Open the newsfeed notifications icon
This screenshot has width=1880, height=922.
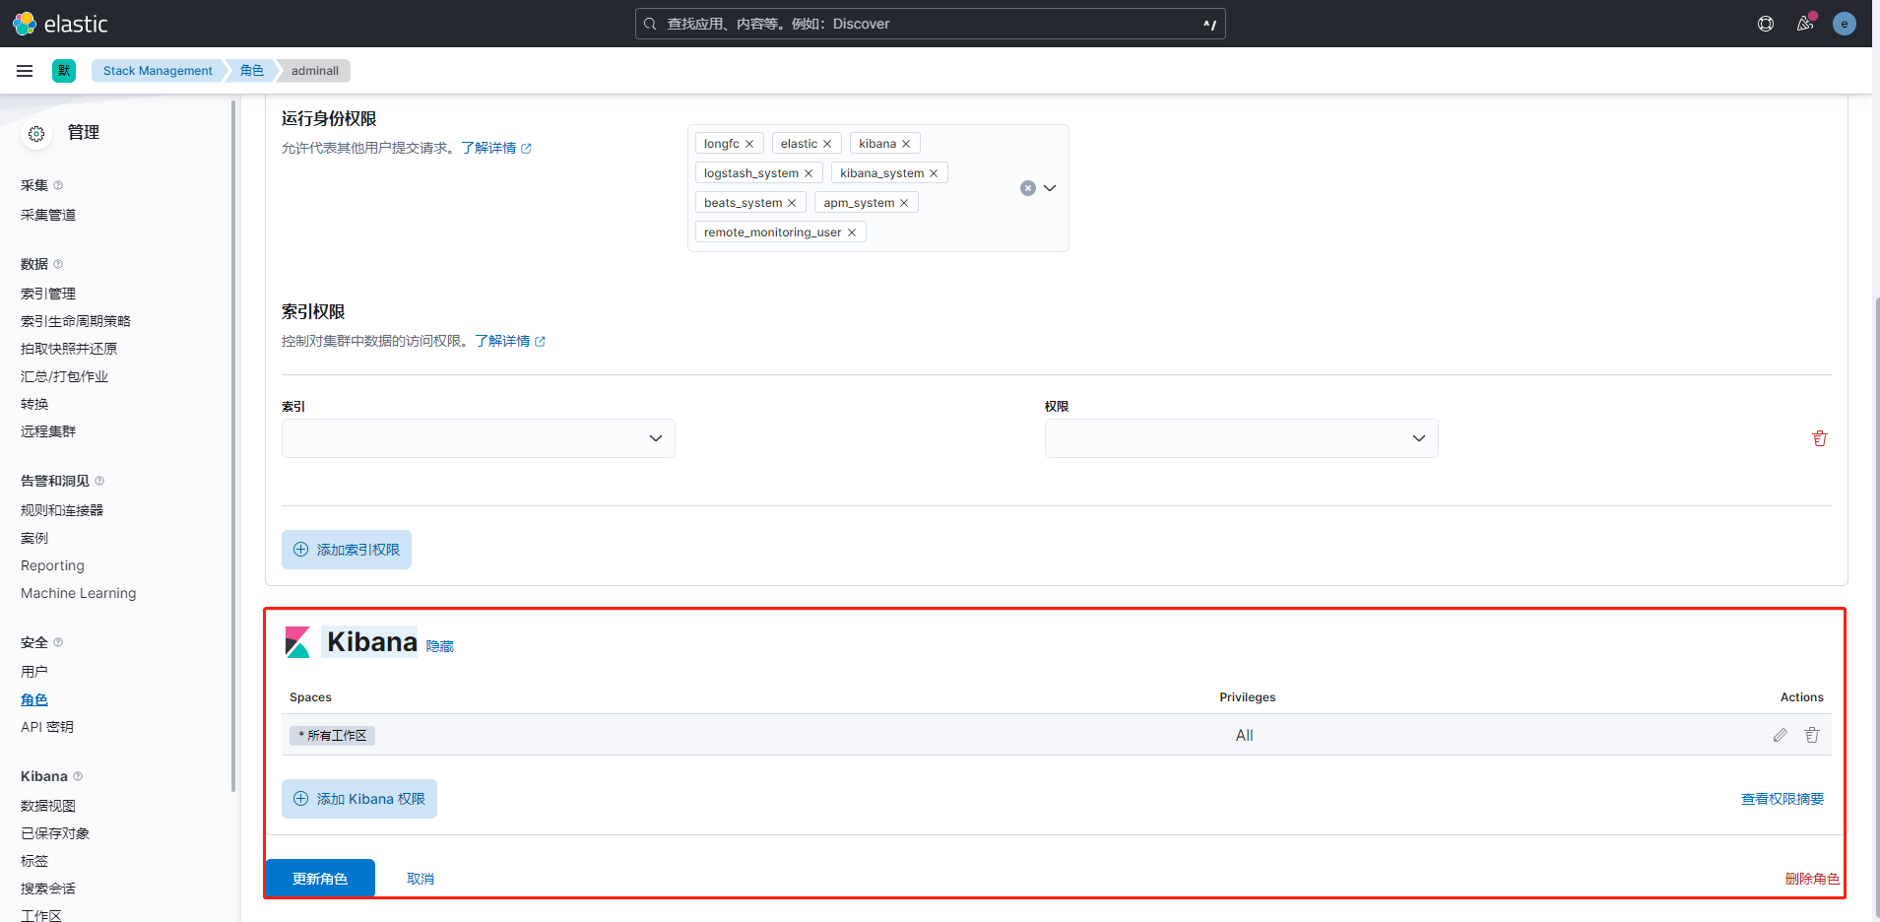(1805, 24)
